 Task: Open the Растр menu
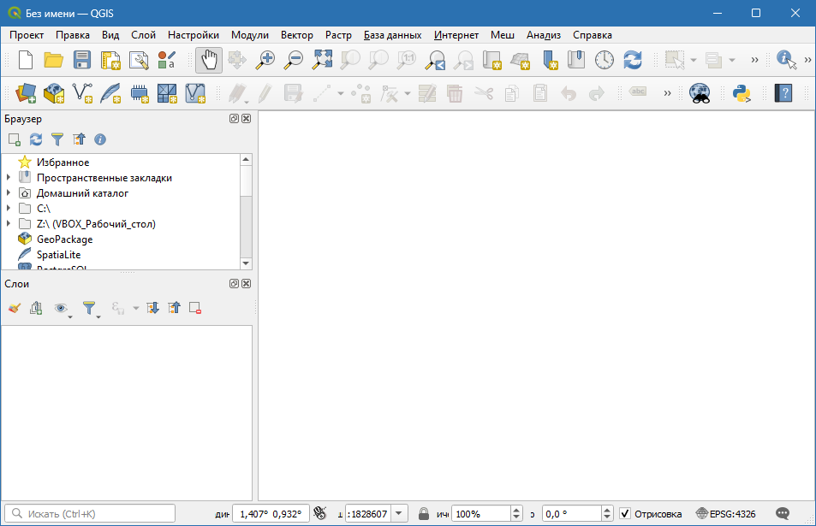click(x=338, y=35)
